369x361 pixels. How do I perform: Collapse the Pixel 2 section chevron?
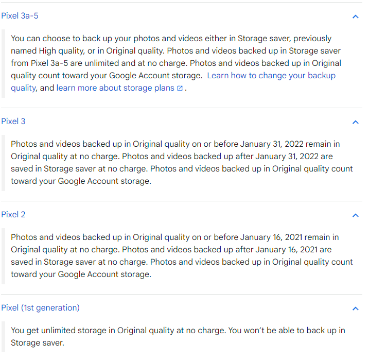355,215
